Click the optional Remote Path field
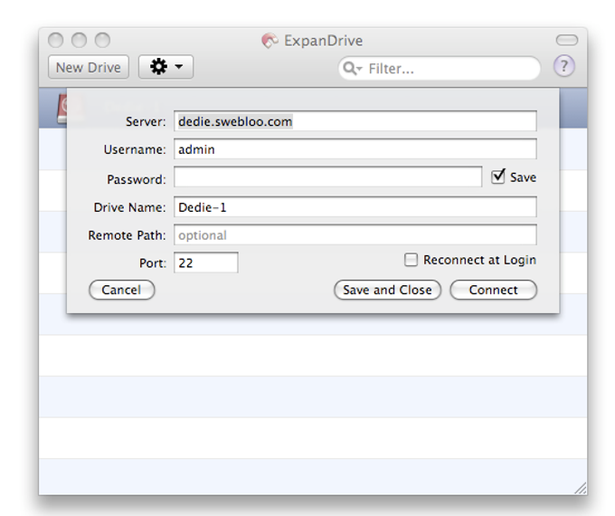 pyautogui.click(x=355, y=234)
